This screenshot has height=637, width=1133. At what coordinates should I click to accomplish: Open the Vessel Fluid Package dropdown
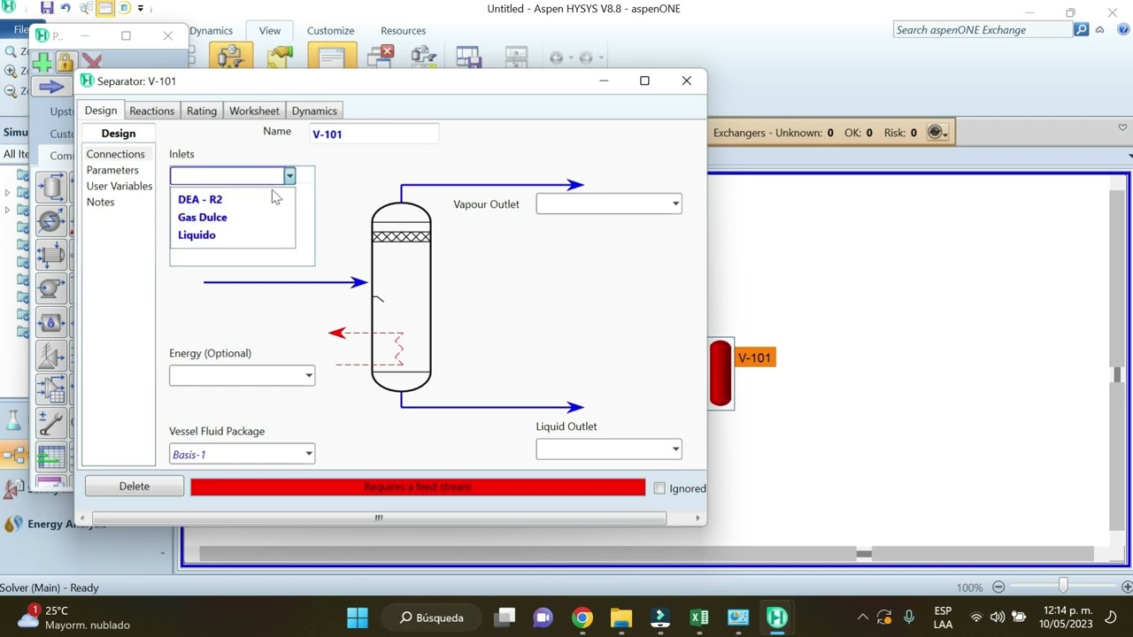pyautogui.click(x=309, y=455)
